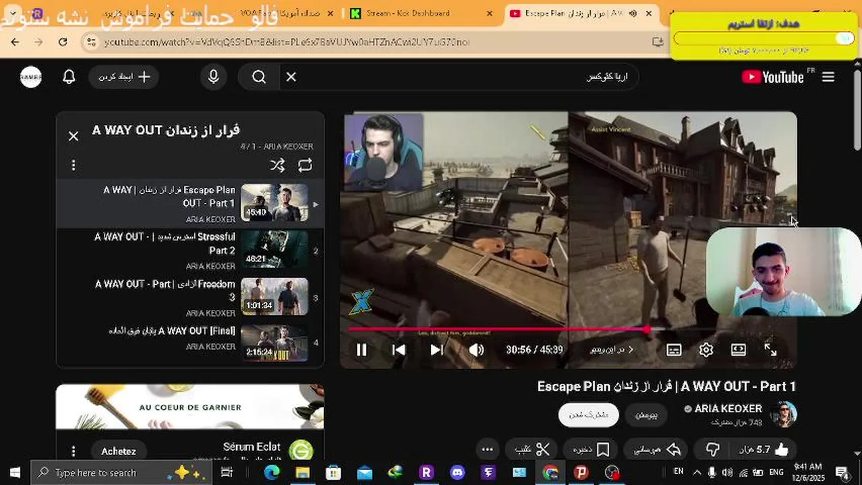This screenshot has width=862, height=485.
Task: Click the 'A WAY OUT - Part | Freedom' title
Action: click(x=165, y=290)
